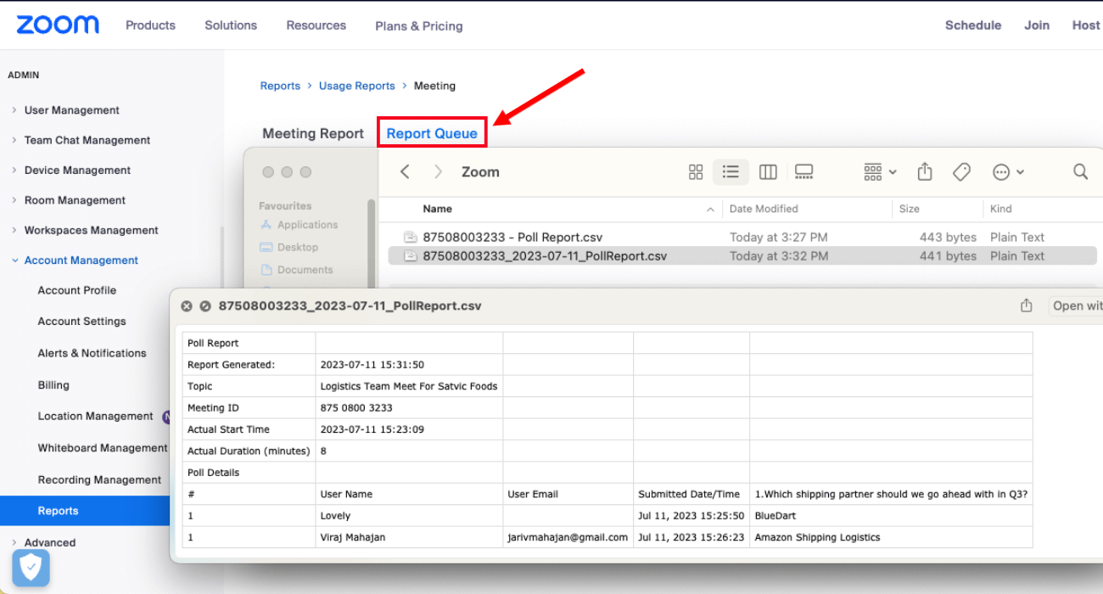
Task: Click the BlueDart answer cell
Action: [x=891, y=516]
